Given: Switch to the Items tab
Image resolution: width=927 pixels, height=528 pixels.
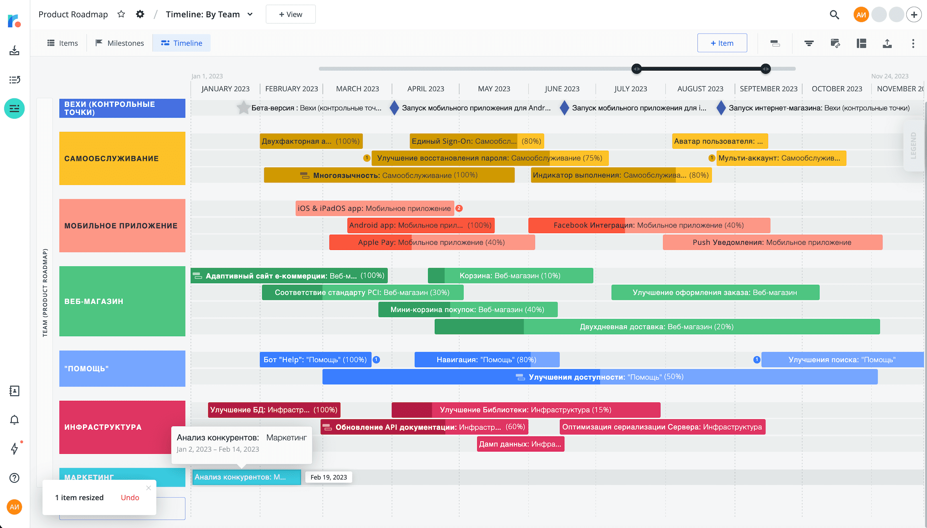Looking at the screenshot, I should pos(63,43).
